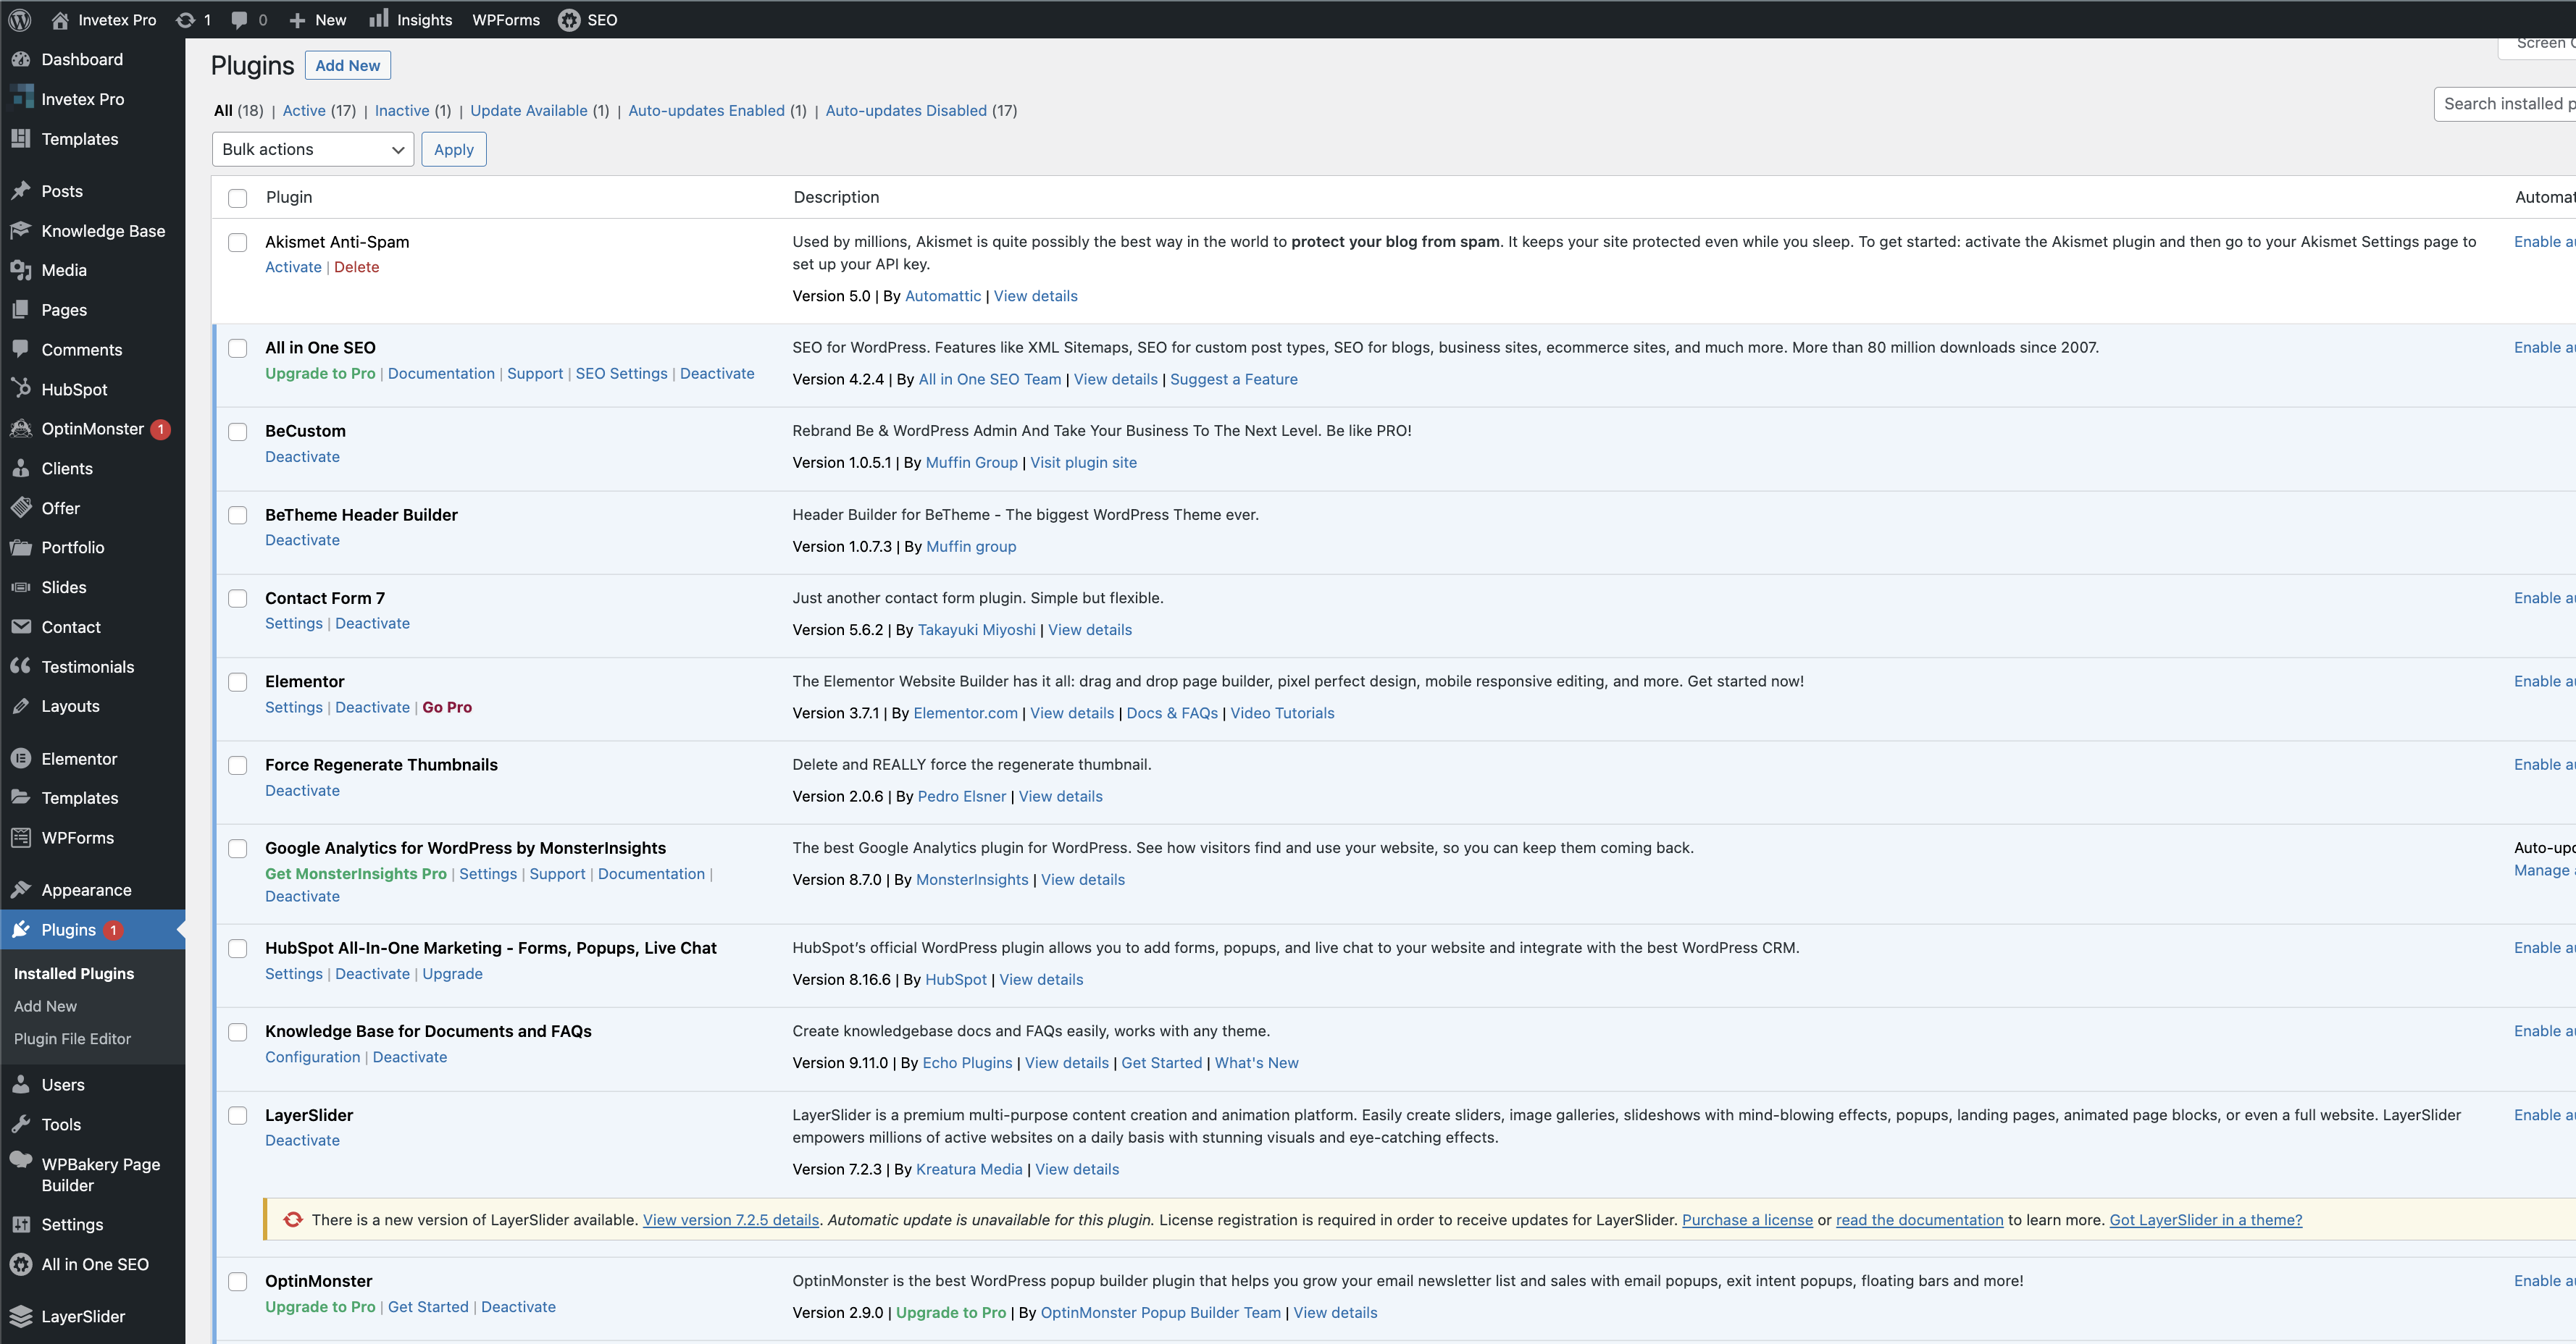
Task: Open the OptinMonster monster icon in the sidebar
Action: pyautogui.click(x=21, y=429)
